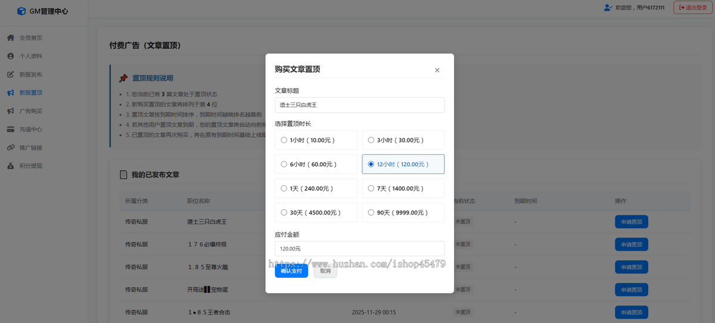Select the 1小时（10.00元） option

(x=316, y=140)
